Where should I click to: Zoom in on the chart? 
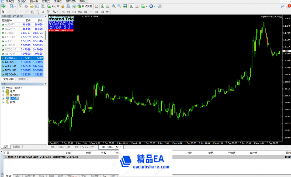(x=113, y=6)
